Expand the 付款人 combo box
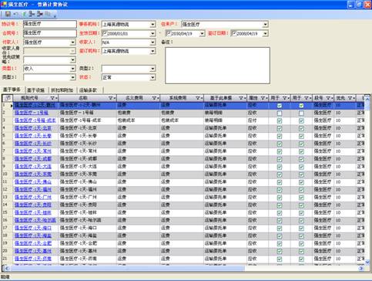The image size is (372, 281). [72, 42]
